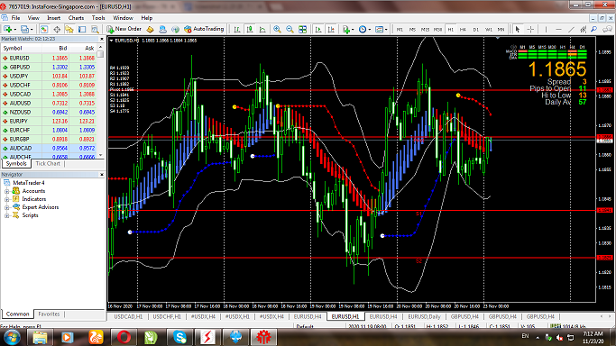Switch to the Tick Chart tab
Image resolution: width=616 pixels, height=346 pixels.
pyautogui.click(x=48, y=164)
